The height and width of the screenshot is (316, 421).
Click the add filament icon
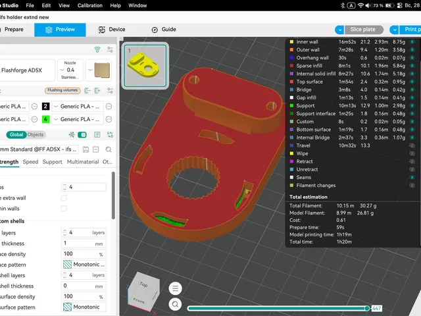coord(97,90)
